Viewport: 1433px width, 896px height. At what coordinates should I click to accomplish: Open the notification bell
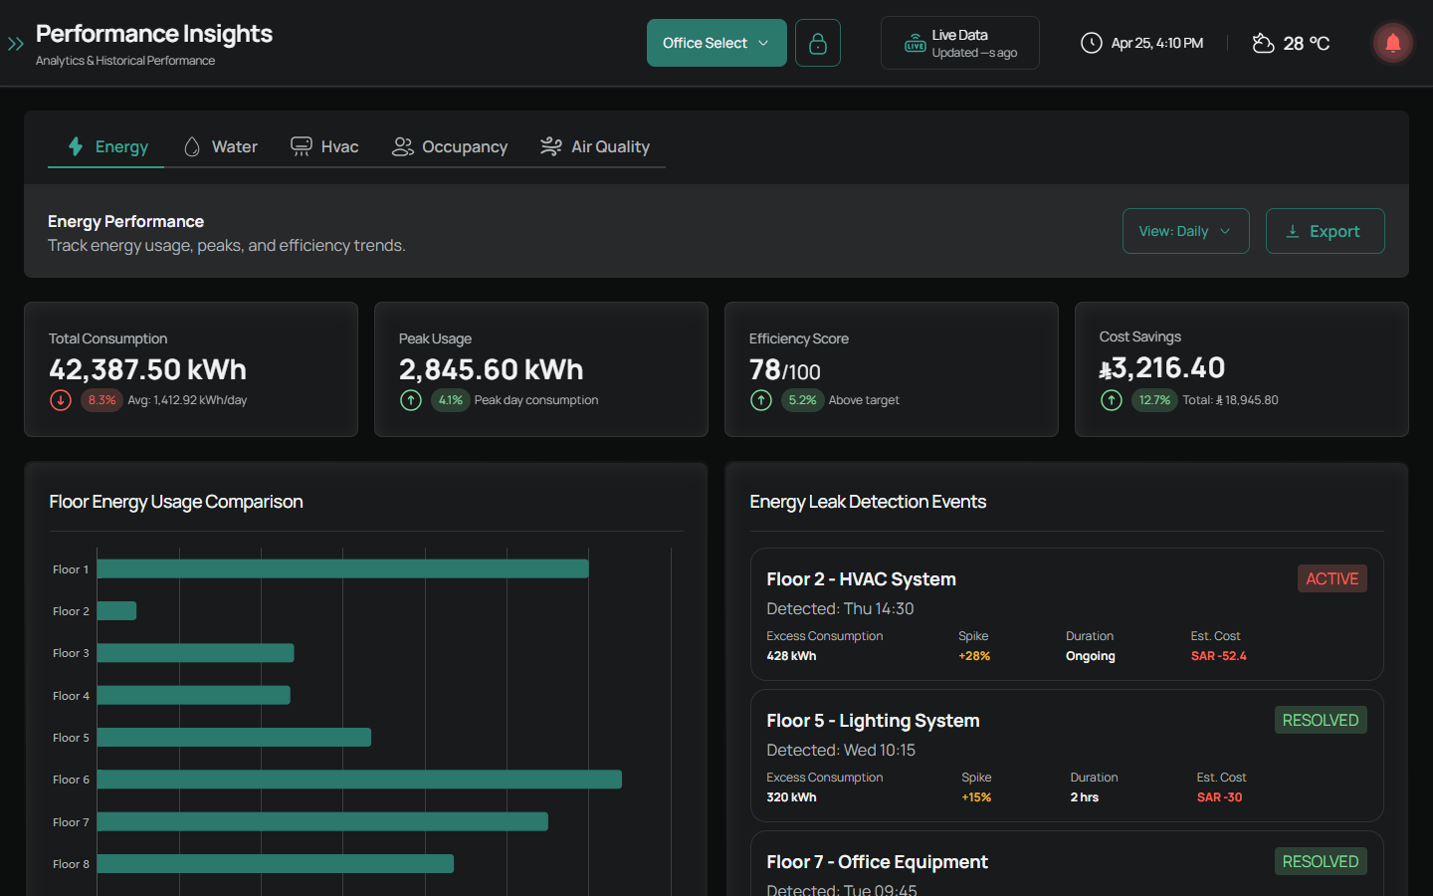click(1393, 43)
